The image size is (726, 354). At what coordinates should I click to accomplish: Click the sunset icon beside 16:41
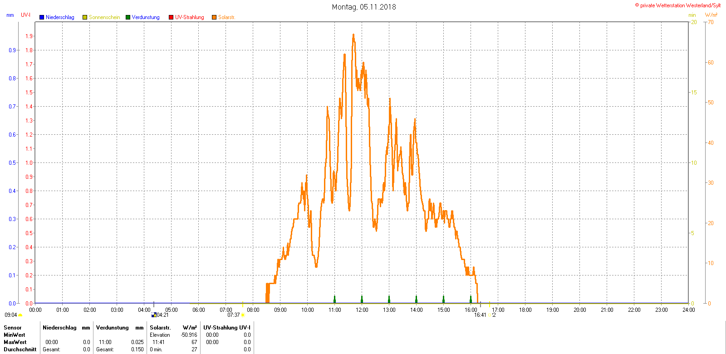tap(490, 315)
